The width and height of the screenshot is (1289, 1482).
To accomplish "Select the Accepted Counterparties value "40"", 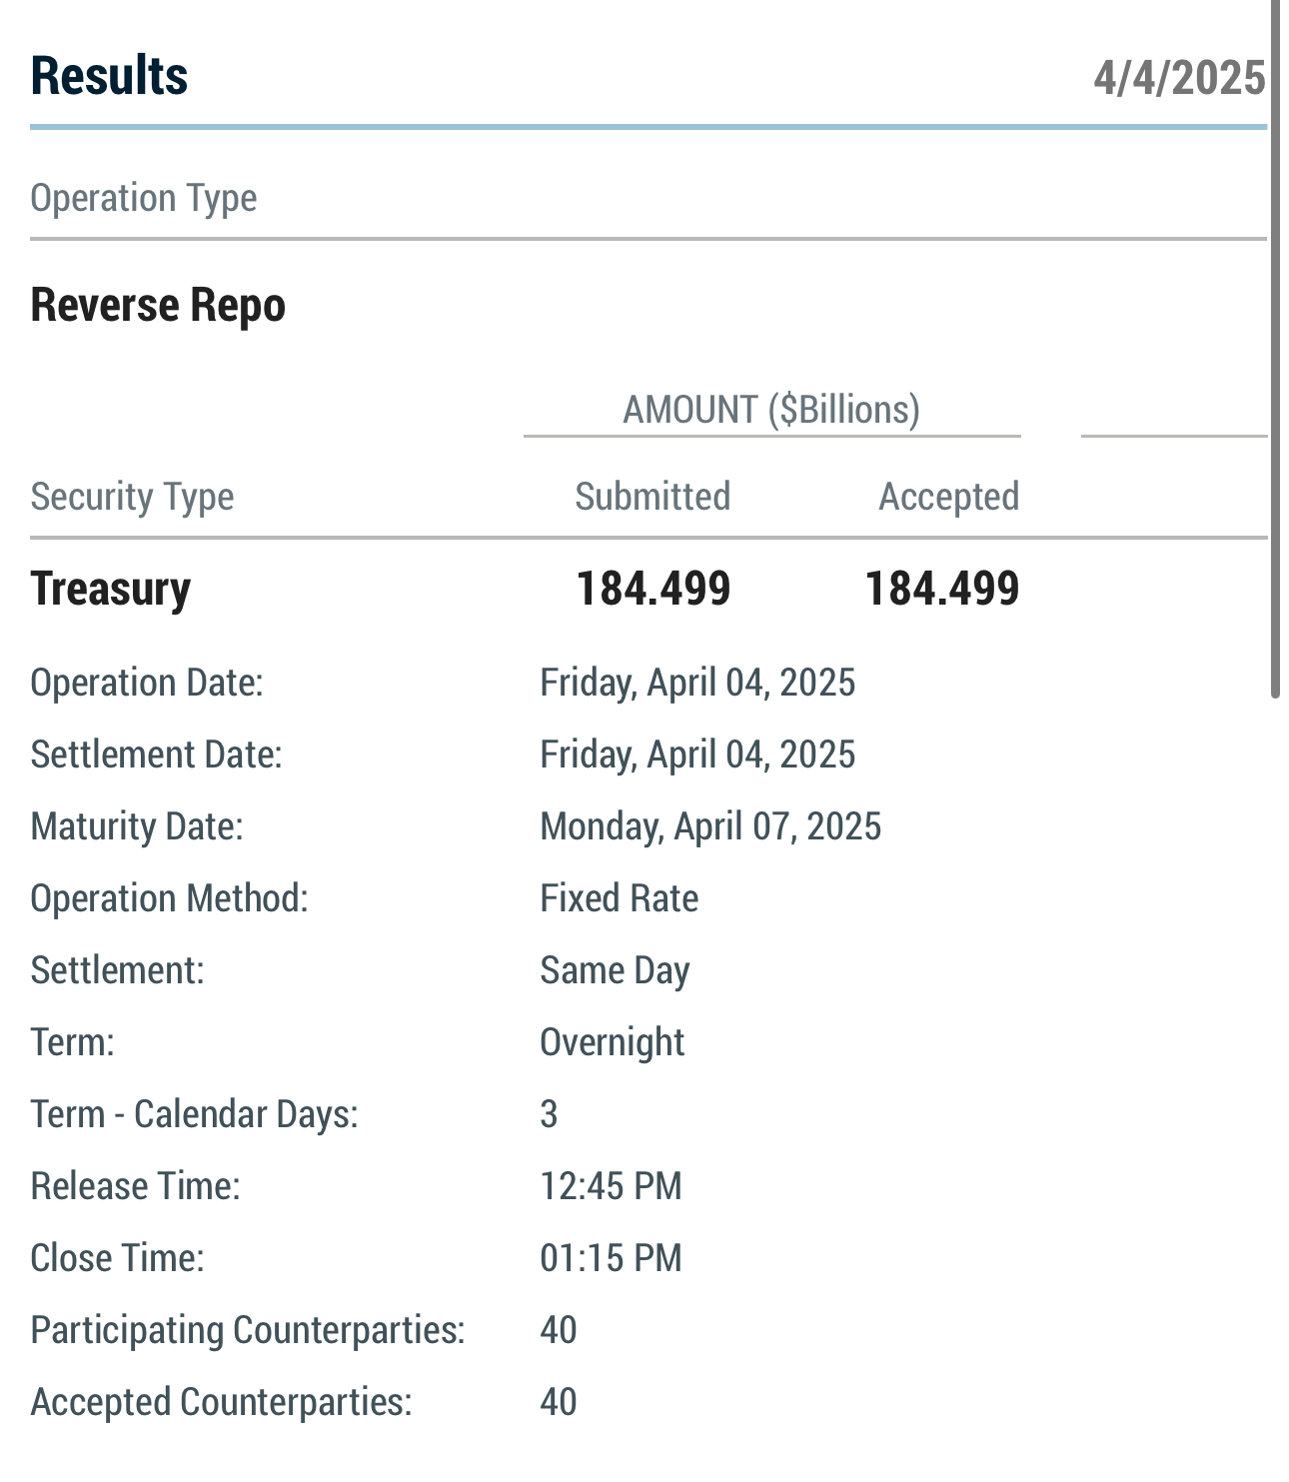I will point(559,1402).
